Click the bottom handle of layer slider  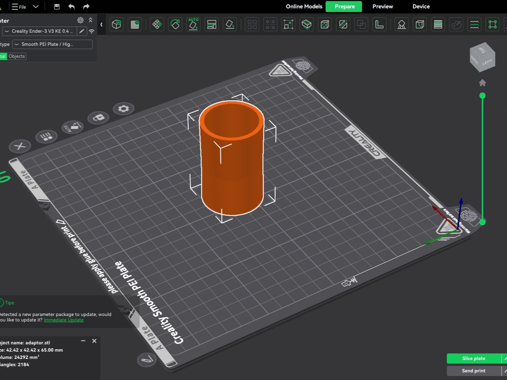pos(483,222)
